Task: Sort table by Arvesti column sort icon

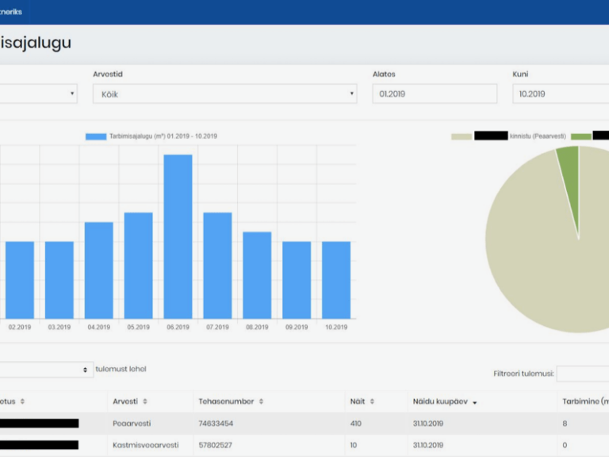Action: coord(145,402)
